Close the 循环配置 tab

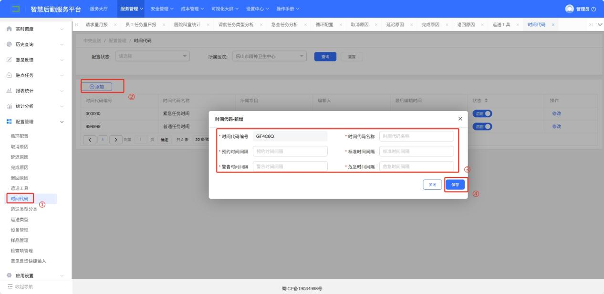pos(341,24)
